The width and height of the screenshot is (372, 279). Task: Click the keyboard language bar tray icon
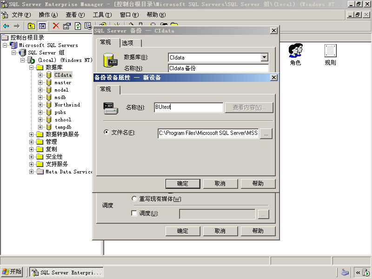(x=345, y=272)
